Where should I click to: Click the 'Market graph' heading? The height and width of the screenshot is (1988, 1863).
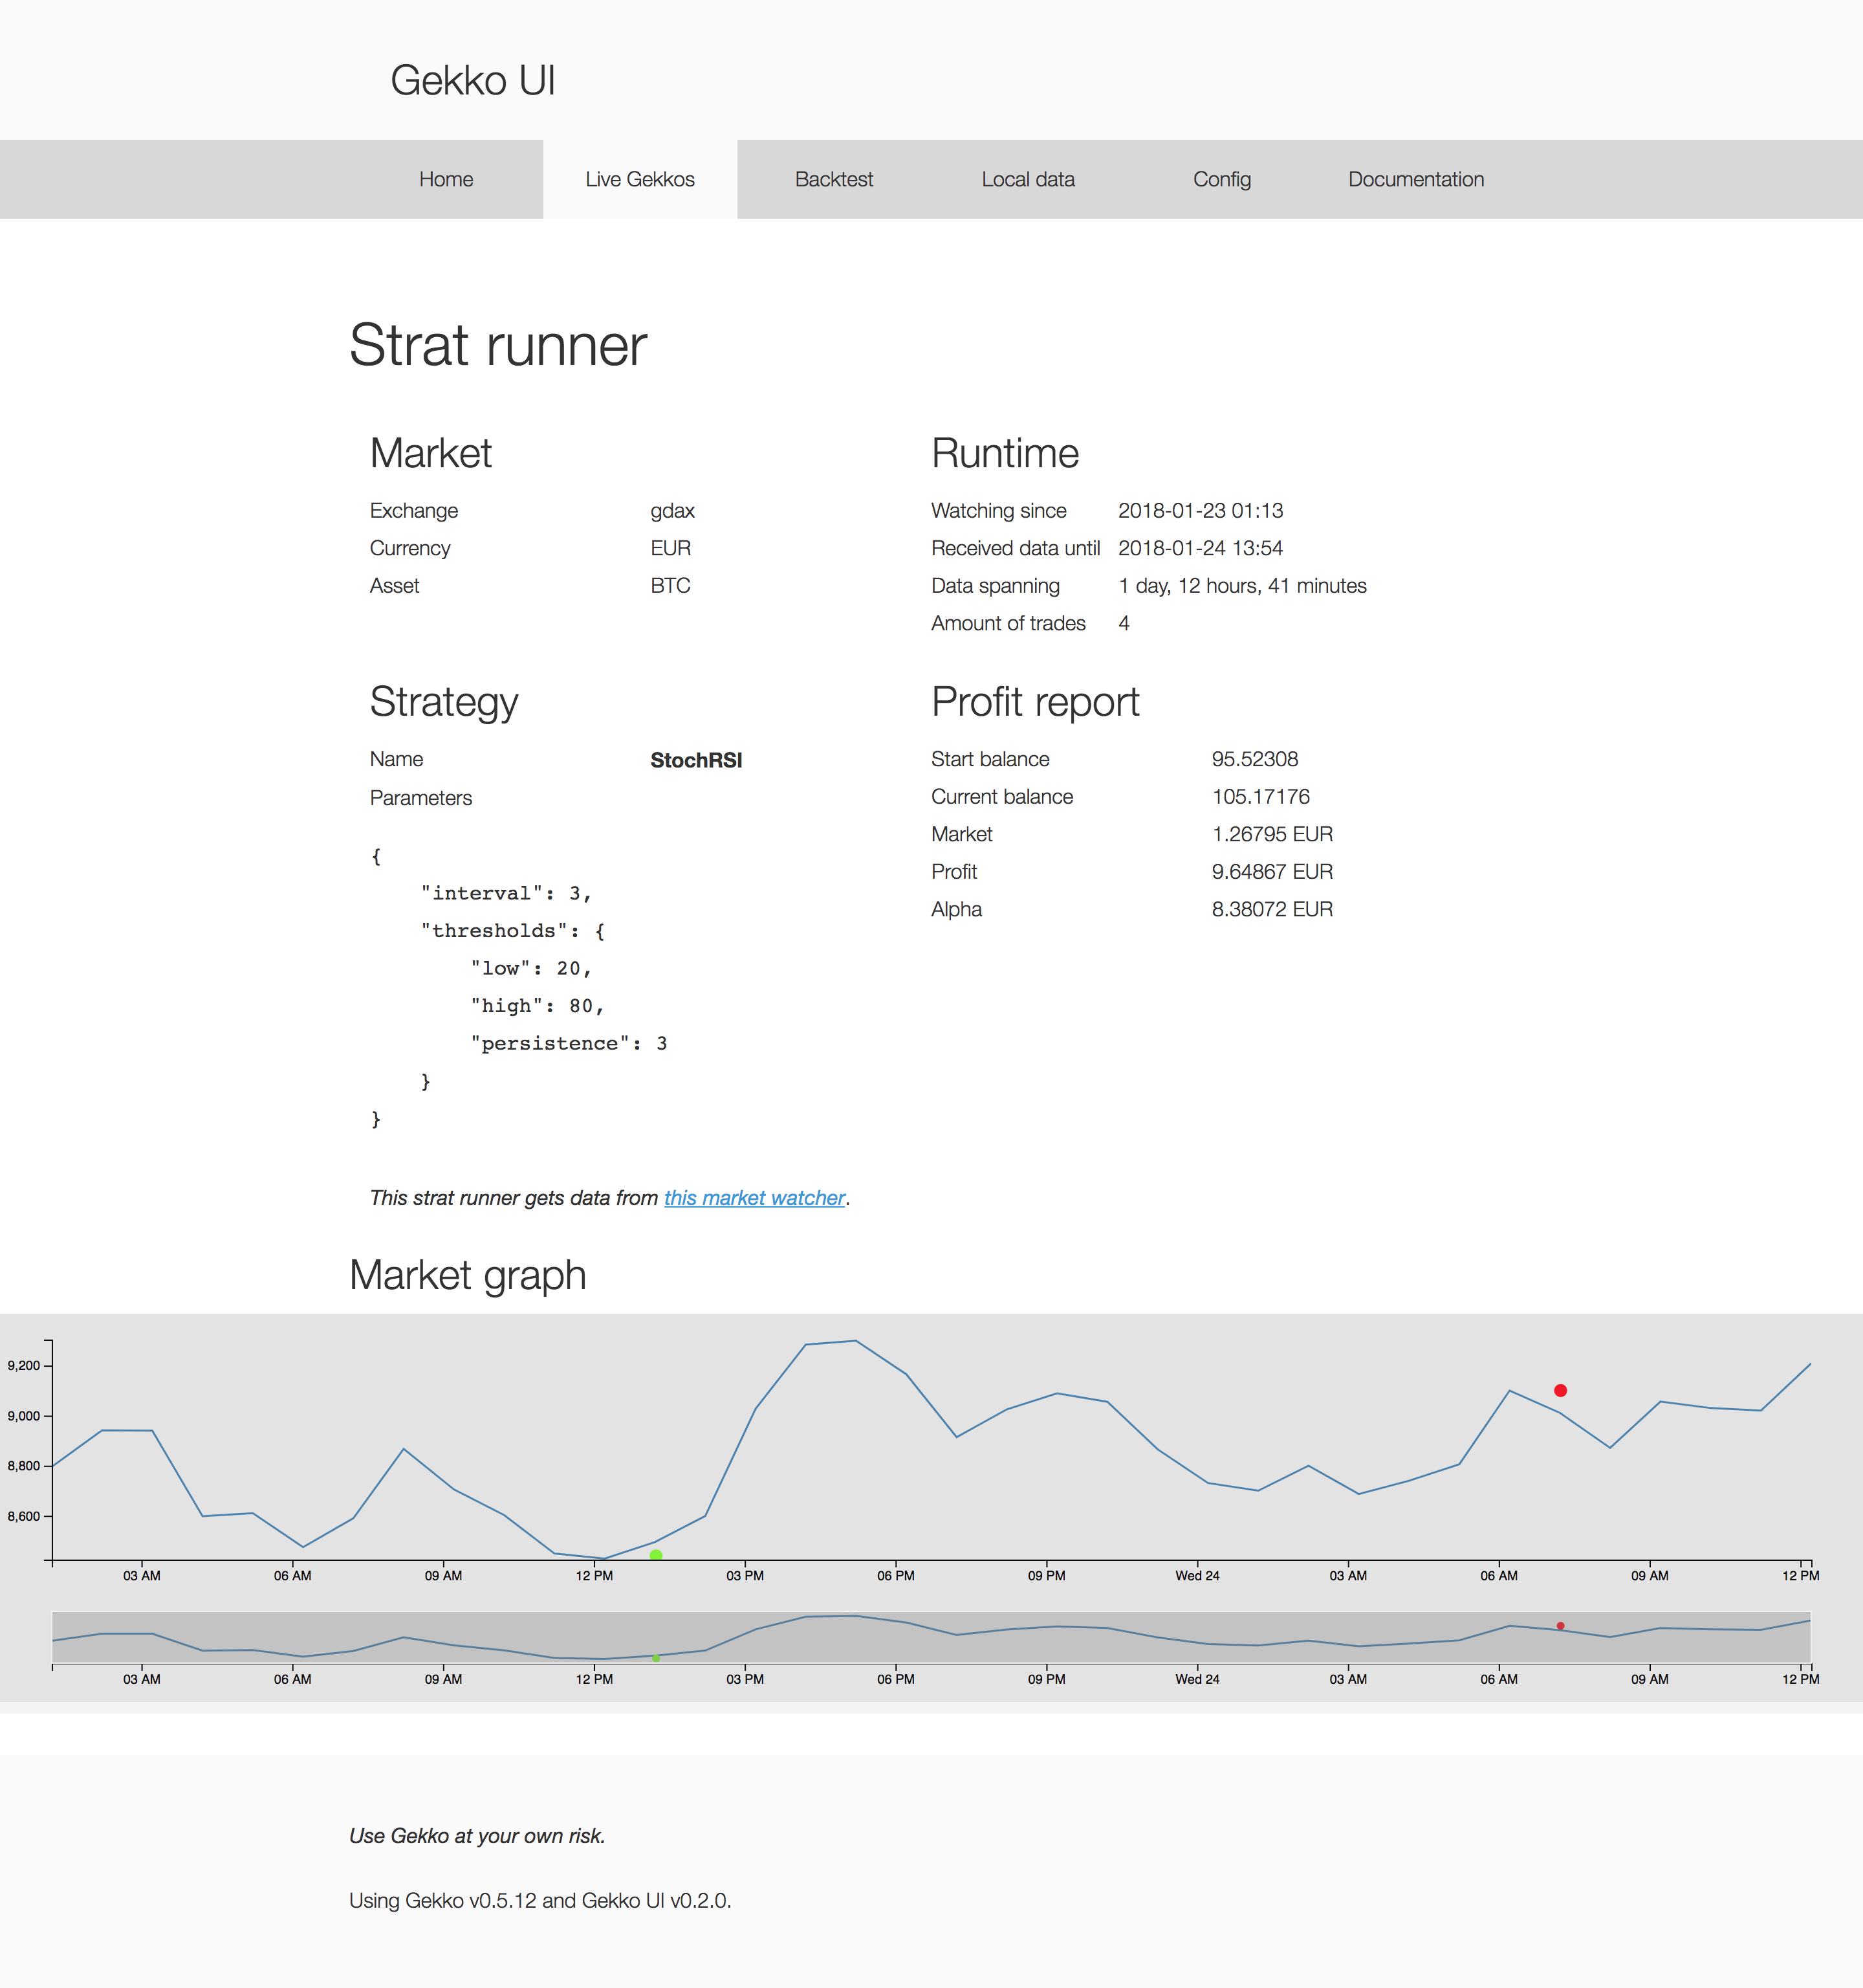pyautogui.click(x=468, y=1275)
